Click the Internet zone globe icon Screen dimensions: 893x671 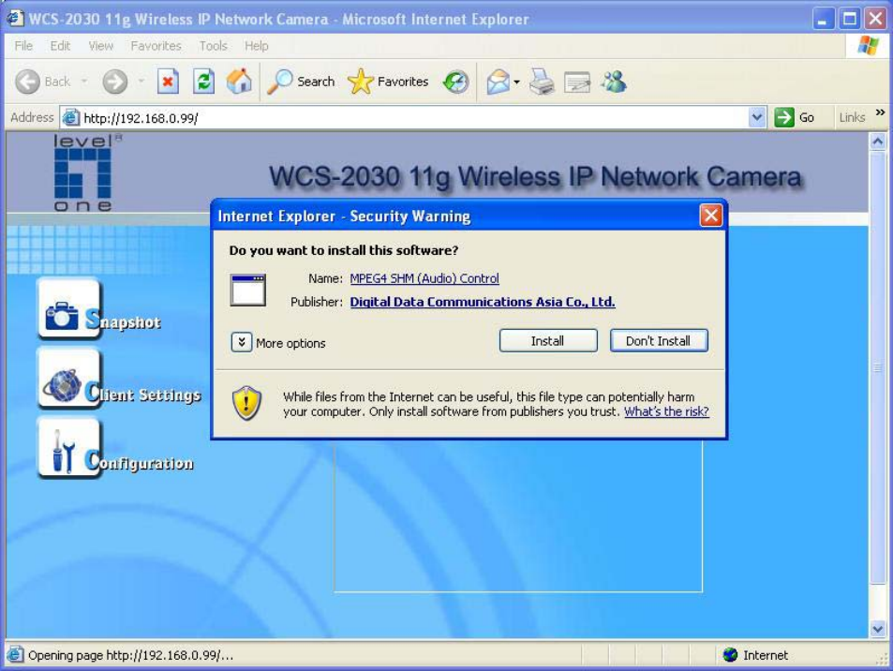point(730,655)
